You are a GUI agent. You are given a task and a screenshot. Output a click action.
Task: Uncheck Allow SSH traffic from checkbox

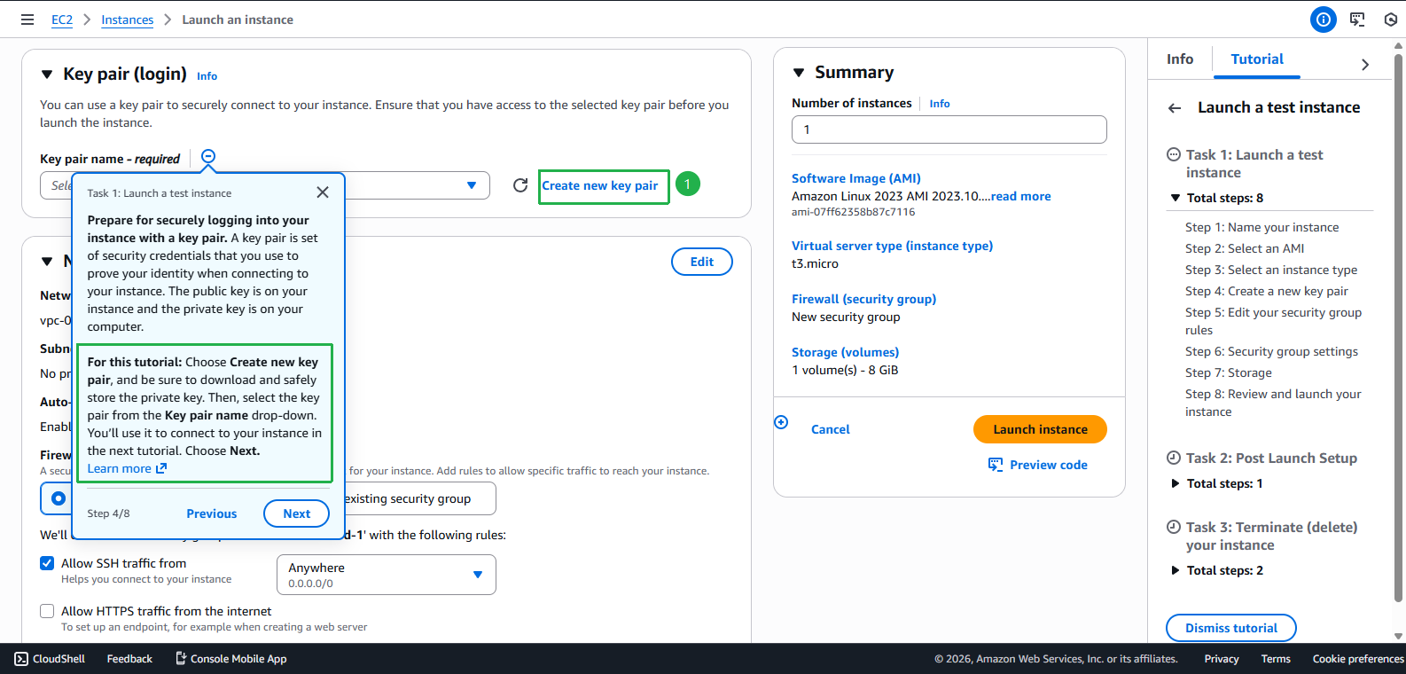click(x=47, y=563)
